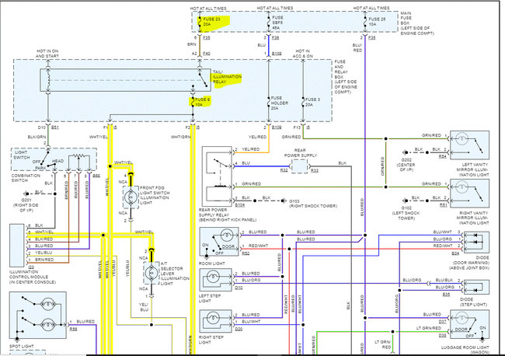
Task: Click the Front Fog Light Switch illumination bulb symbol
Action: [131, 197]
